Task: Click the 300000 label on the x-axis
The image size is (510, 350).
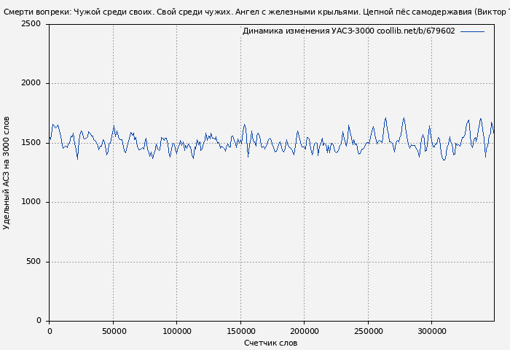Action: [x=431, y=331]
